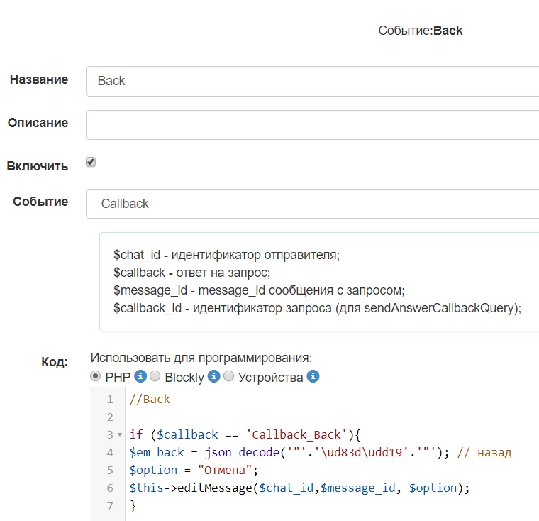The height and width of the screenshot is (521, 539).
Task: Open the info icon after Устройства
Action: pyautogui.click(x=313, y=376)
